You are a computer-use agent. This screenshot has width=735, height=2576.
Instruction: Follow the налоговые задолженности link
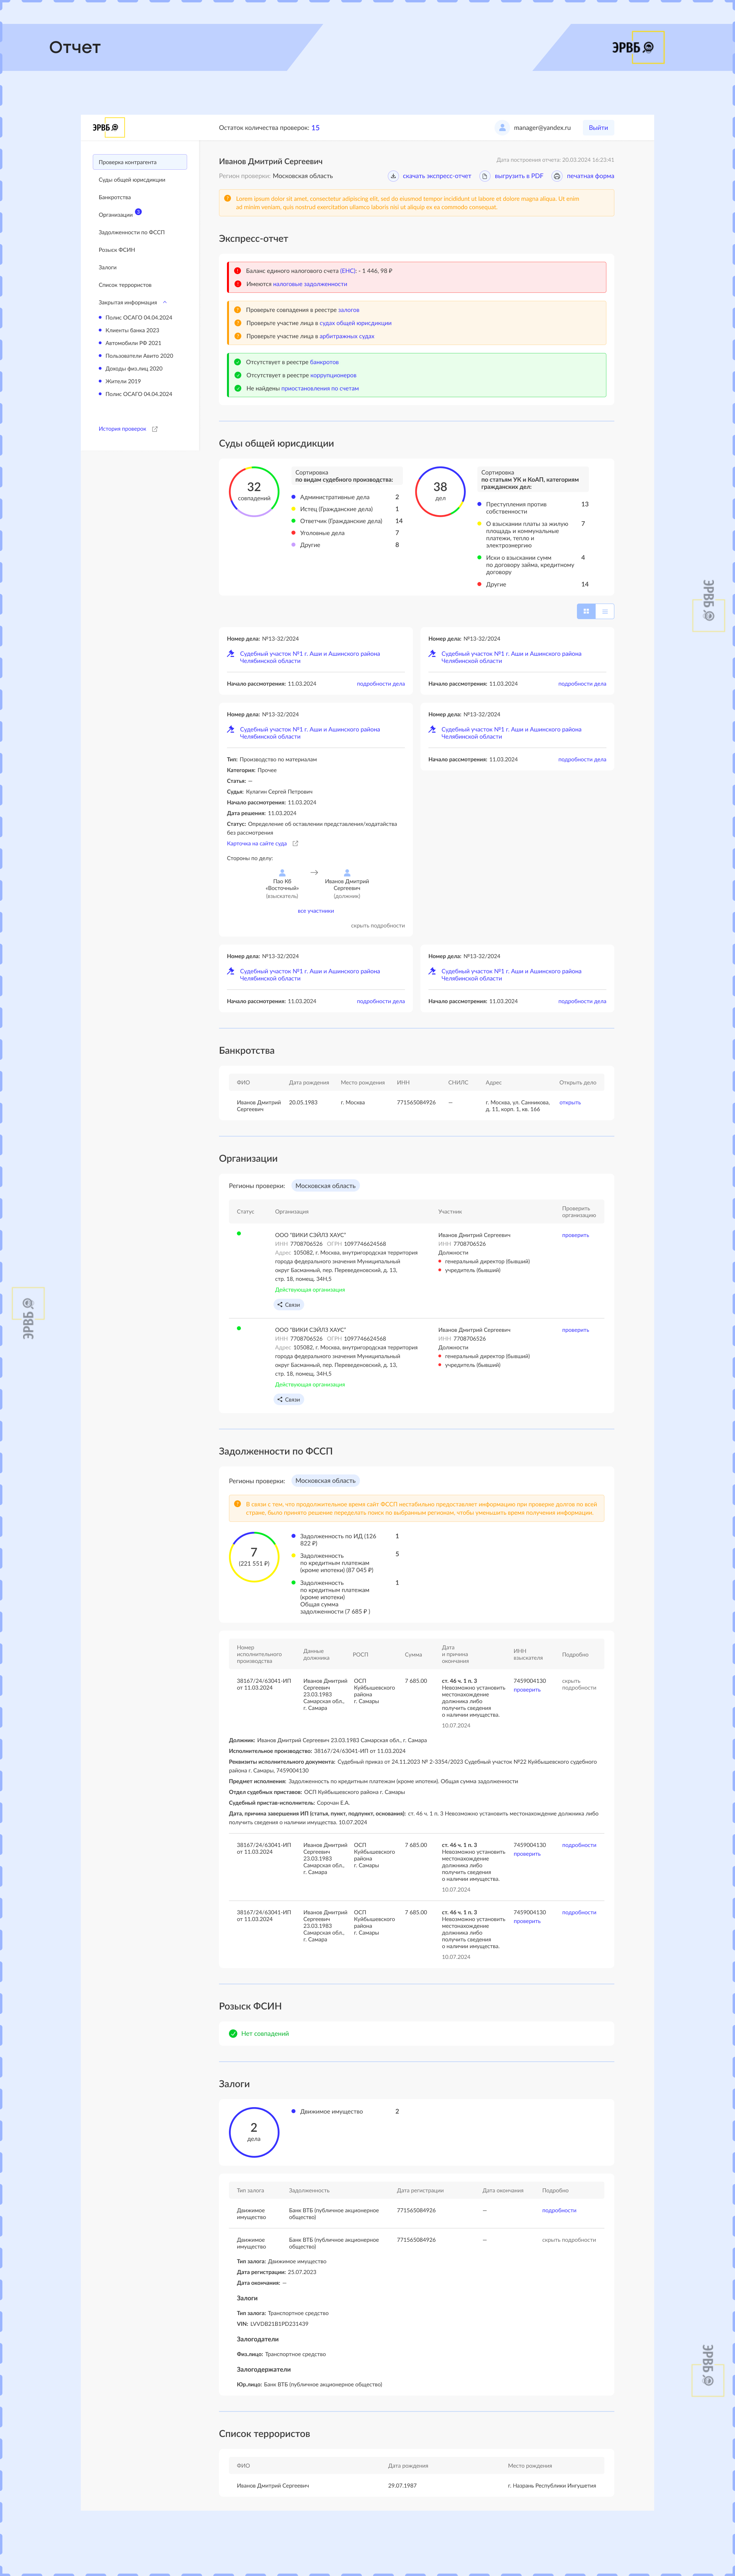(x=310, y=284)
